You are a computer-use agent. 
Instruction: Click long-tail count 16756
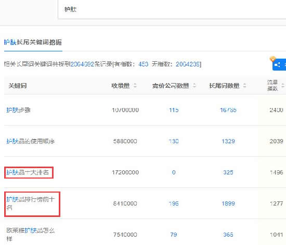228,110
